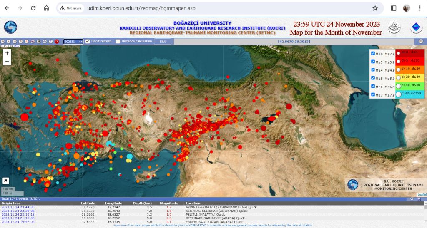Screen dimensions: 427x228
Task: Click the KOERI globe logo top left
Action: pos(10,27)
